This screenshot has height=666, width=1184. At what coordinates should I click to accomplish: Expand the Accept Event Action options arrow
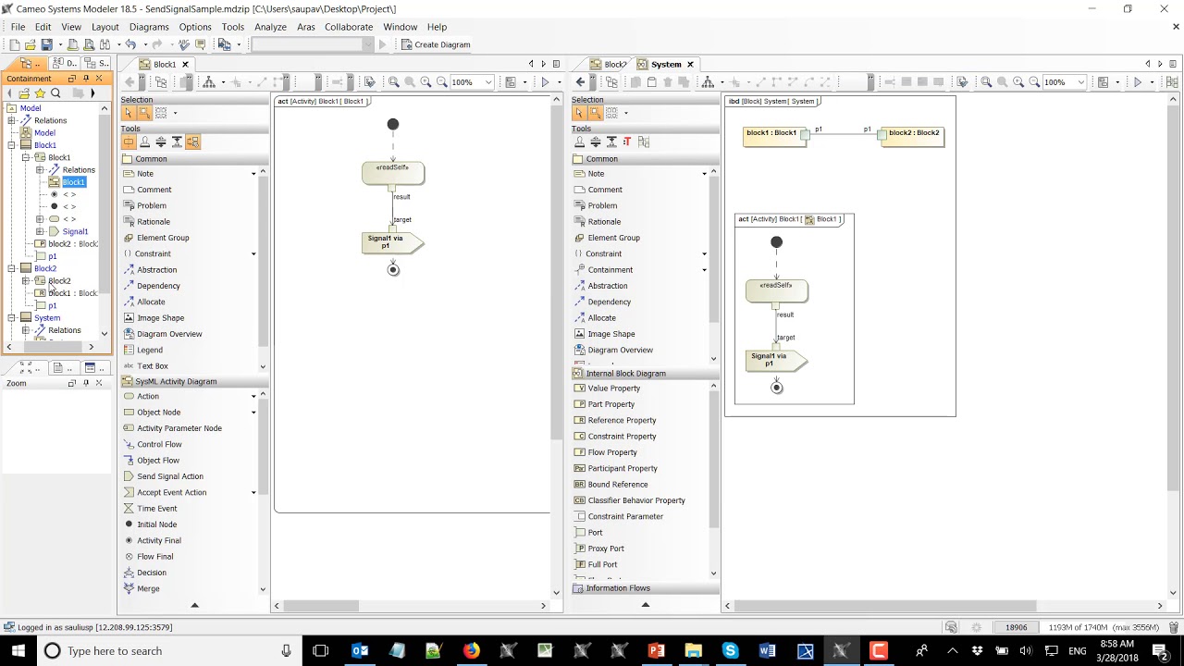point(253,492)
